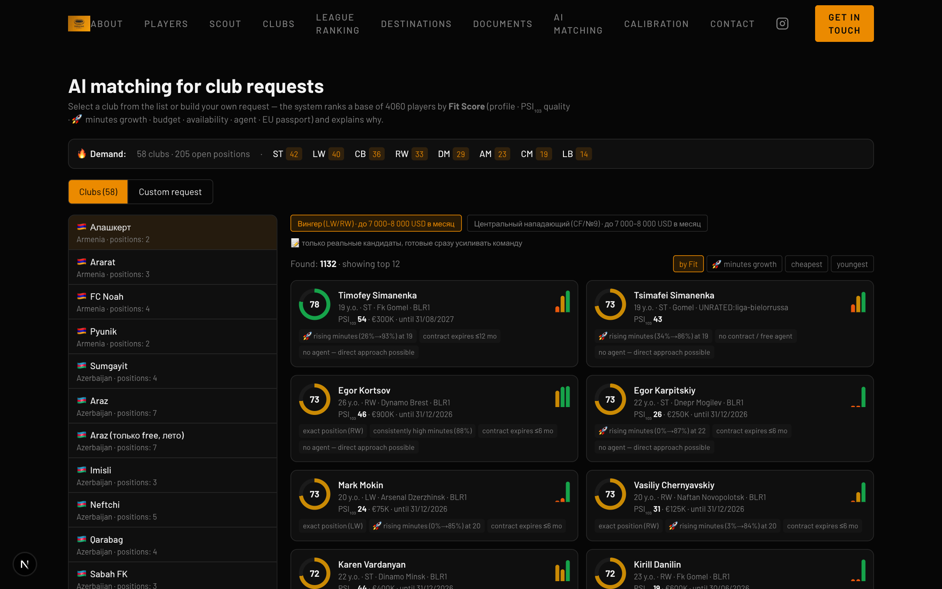Click the Get In Touch button
This screenshot has width=942, height=589.
coord(844,24)
